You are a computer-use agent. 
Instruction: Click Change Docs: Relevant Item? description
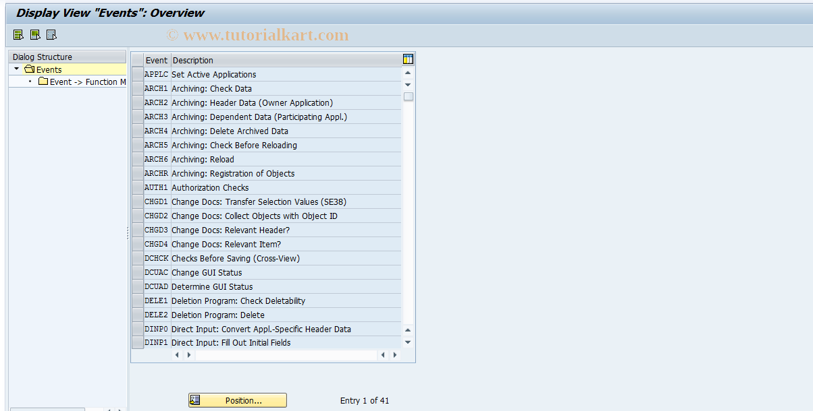pos(226,244)
